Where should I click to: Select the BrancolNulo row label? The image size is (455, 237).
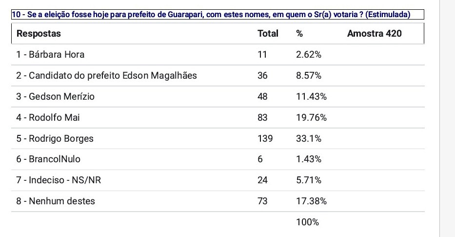(x=48, y=159)
